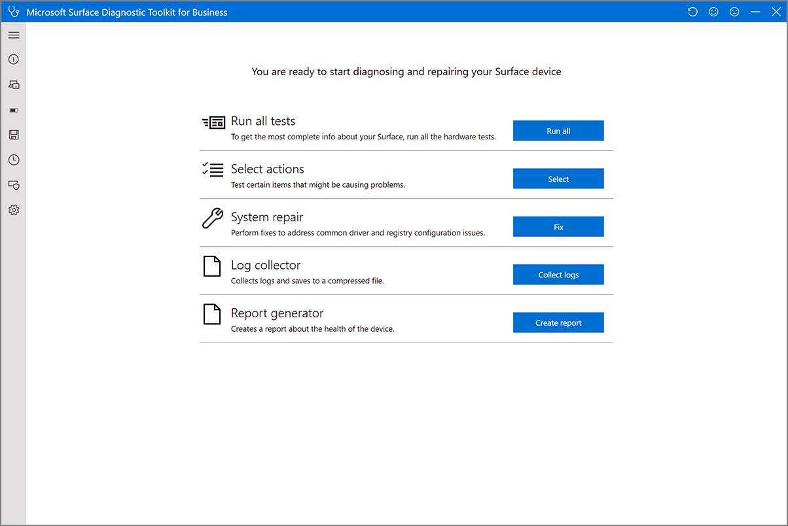The width and height of the screenshot is (788, 526).
Task: Click Fix to start system repair
Action: click(558, 226)
